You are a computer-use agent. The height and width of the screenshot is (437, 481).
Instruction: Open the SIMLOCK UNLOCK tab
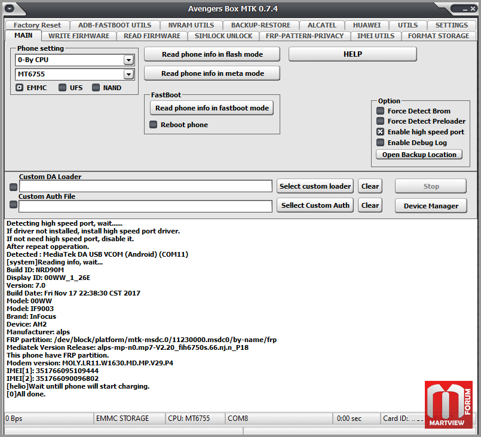(223, 36)
